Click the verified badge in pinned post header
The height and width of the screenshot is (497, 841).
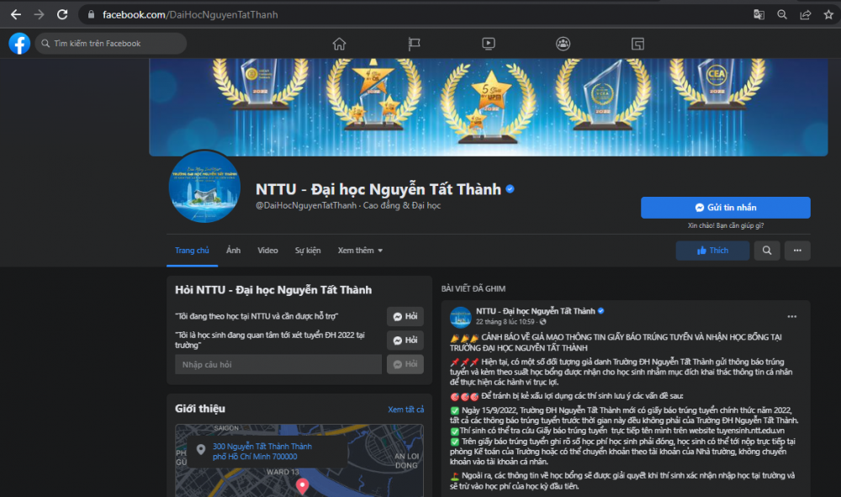(x=601, y=311)
